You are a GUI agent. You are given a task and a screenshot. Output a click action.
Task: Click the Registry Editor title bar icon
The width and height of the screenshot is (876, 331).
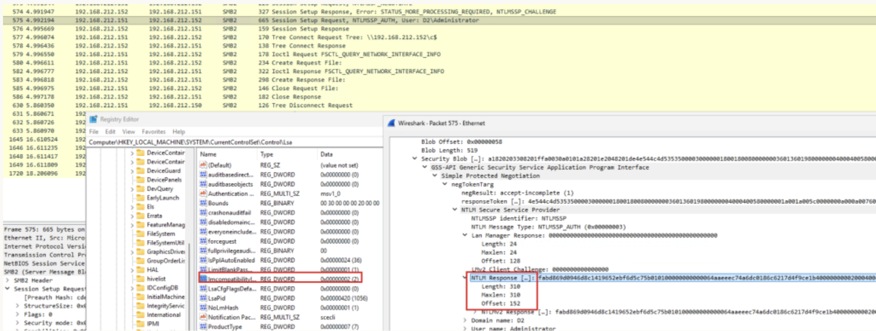[x=94, y=119]
